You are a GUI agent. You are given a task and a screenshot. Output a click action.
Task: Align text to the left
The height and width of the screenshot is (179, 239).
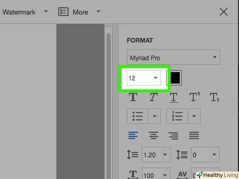pyautogui.click(x=133, y=135)
